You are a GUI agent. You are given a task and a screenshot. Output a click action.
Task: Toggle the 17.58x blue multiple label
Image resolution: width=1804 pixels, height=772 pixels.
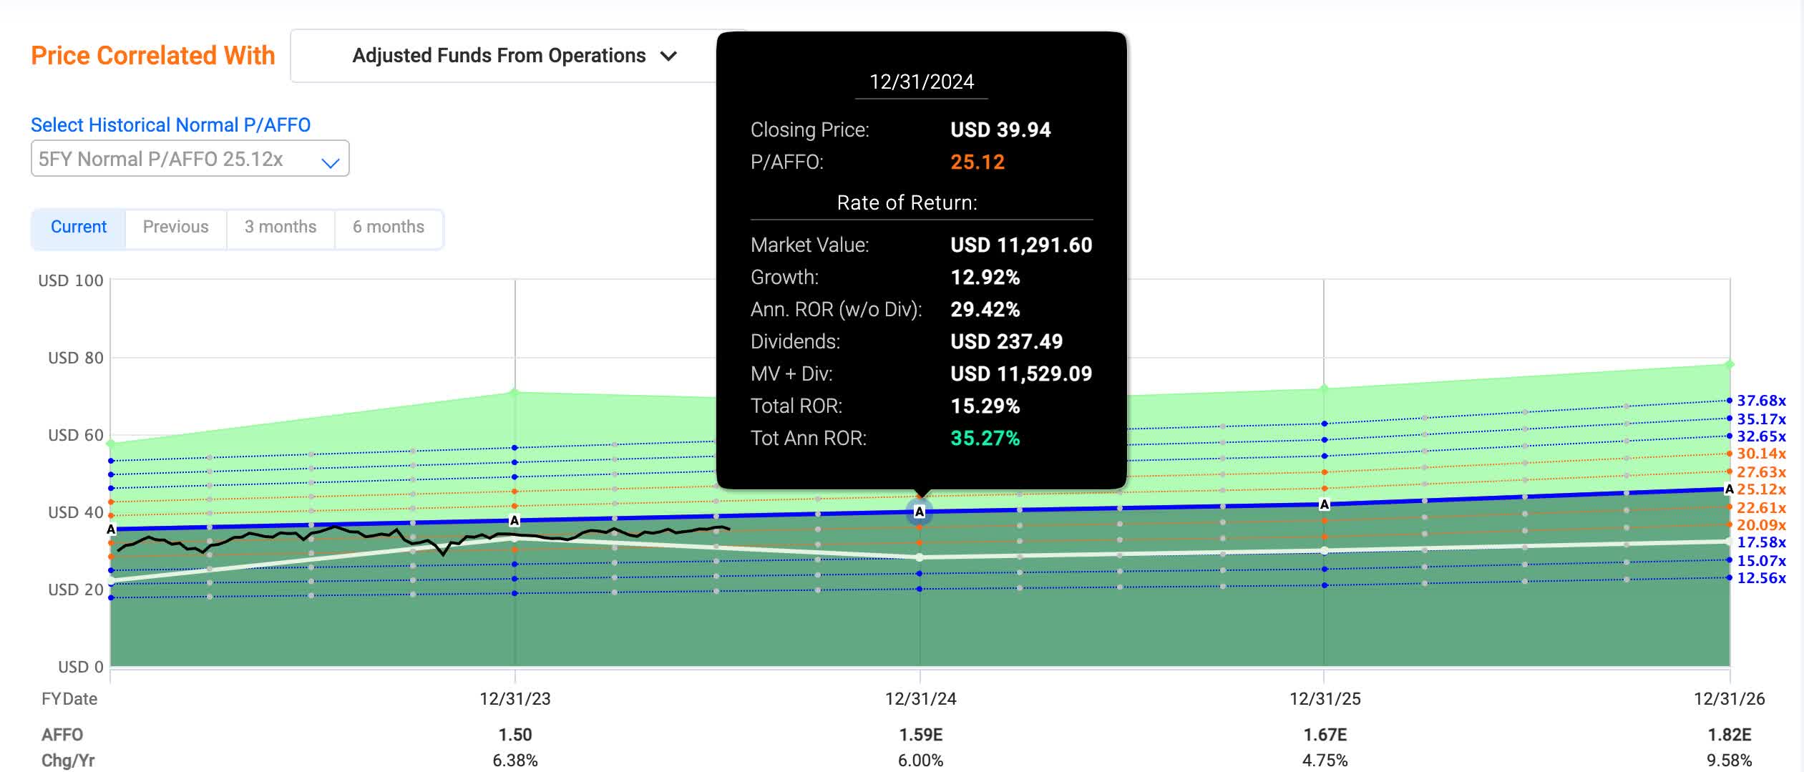(1760, 542)
